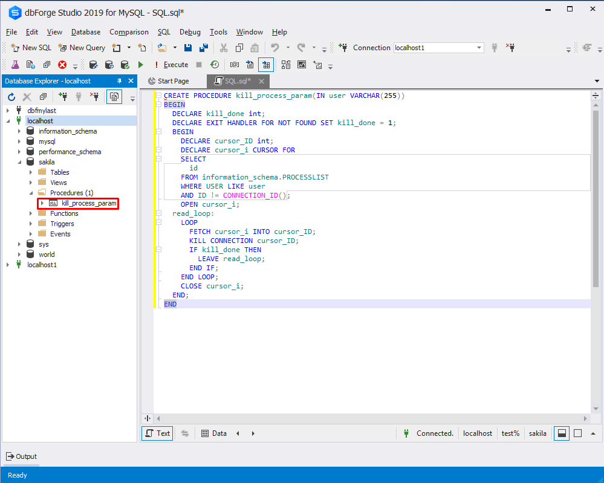Click the New Connection plug icon
Viewport: 604px width, 483px height.
coord(343,48)
